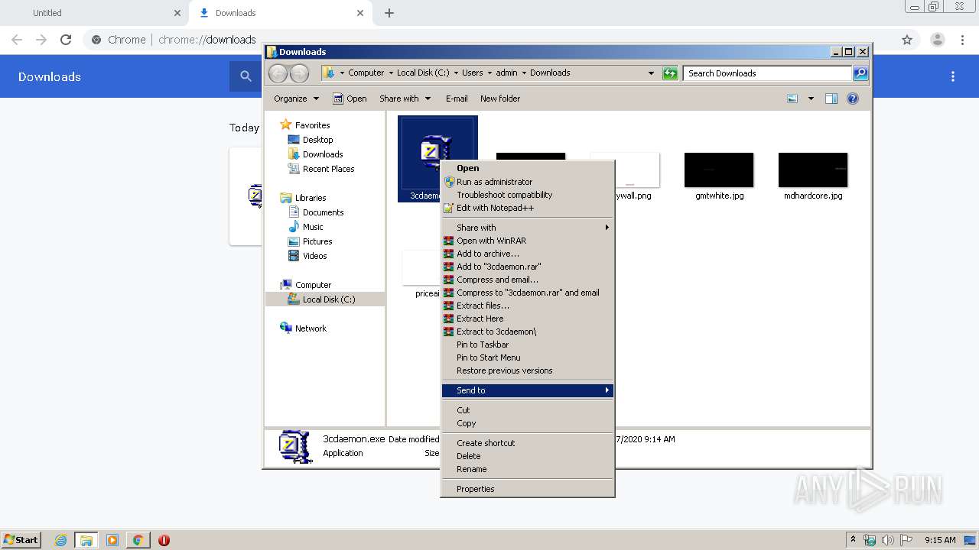
Task: Choose Compress and email...
Action: coord(528,280)
